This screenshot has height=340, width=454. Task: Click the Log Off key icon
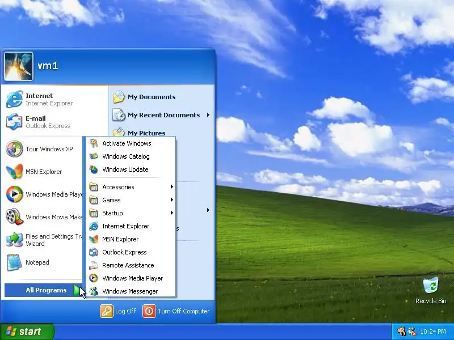(x=107, y=311)
